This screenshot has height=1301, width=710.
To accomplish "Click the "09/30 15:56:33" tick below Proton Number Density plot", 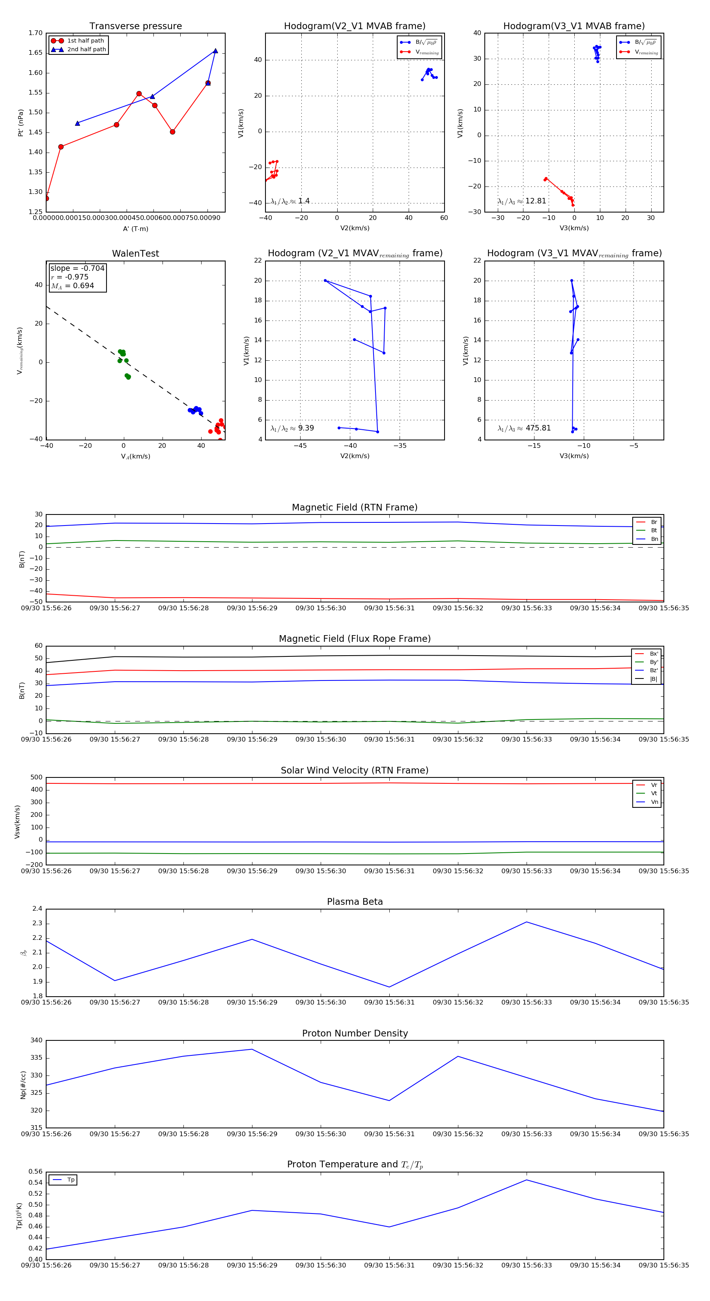I will [x=527, y=1134].
